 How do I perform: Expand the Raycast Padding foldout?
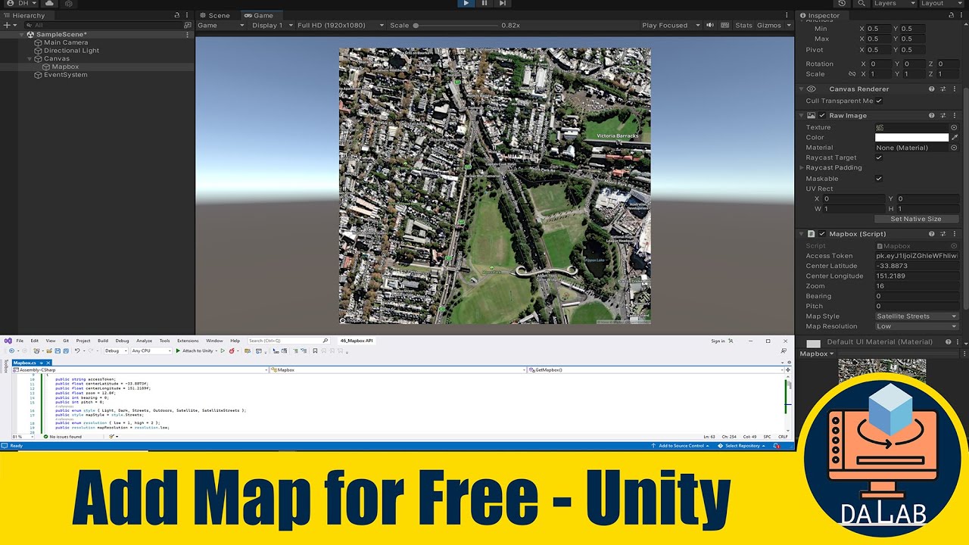point(802,167)
